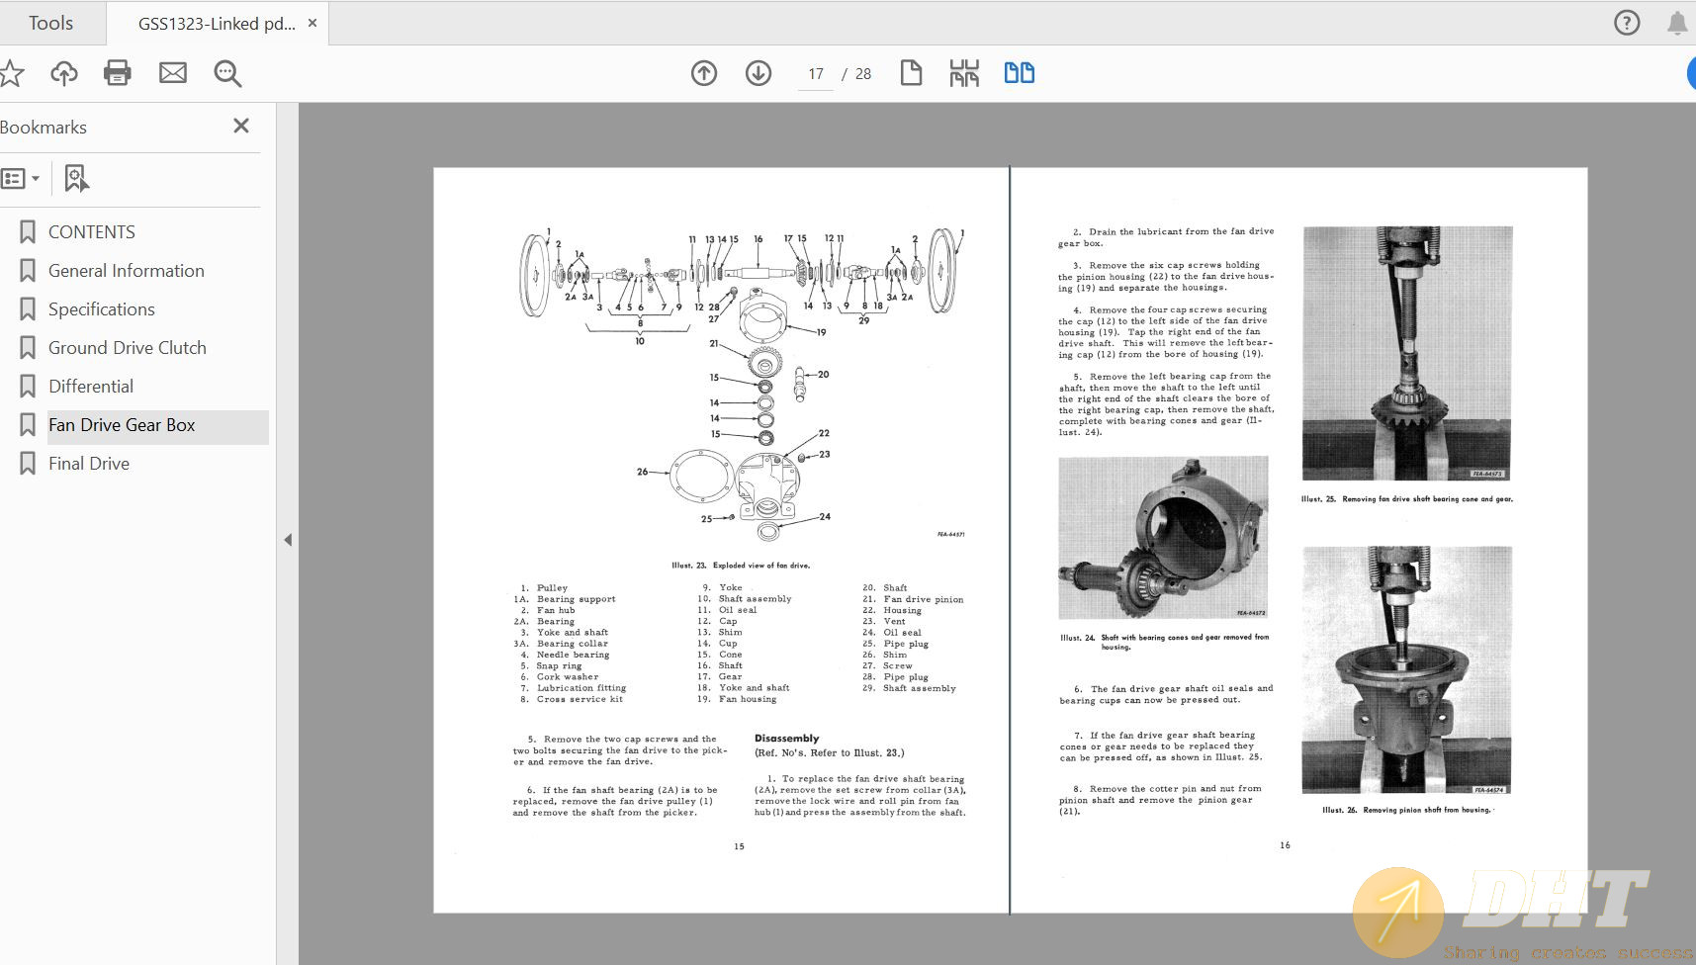The height and width of the screenshot is (965, 1696).
Task: Close the Bookmarks panel
Action: (241, 126)
